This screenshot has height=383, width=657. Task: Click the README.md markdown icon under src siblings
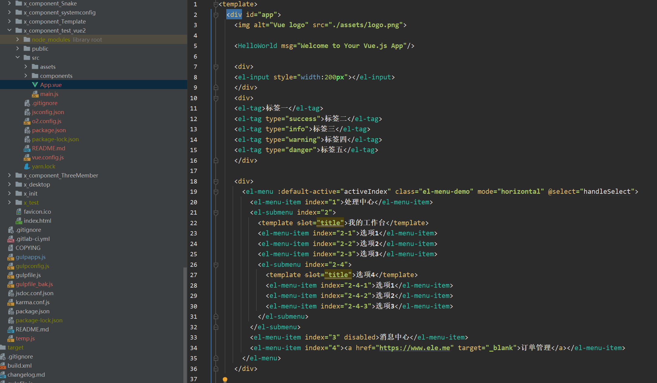click(27, 148)
